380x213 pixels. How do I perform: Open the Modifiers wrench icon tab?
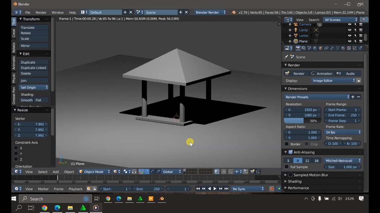[x=332, y=48]
